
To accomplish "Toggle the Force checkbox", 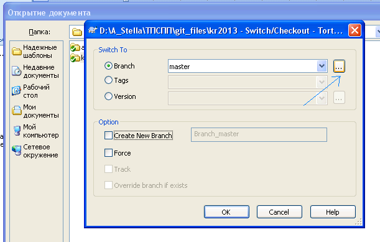I will click(108, 153).
